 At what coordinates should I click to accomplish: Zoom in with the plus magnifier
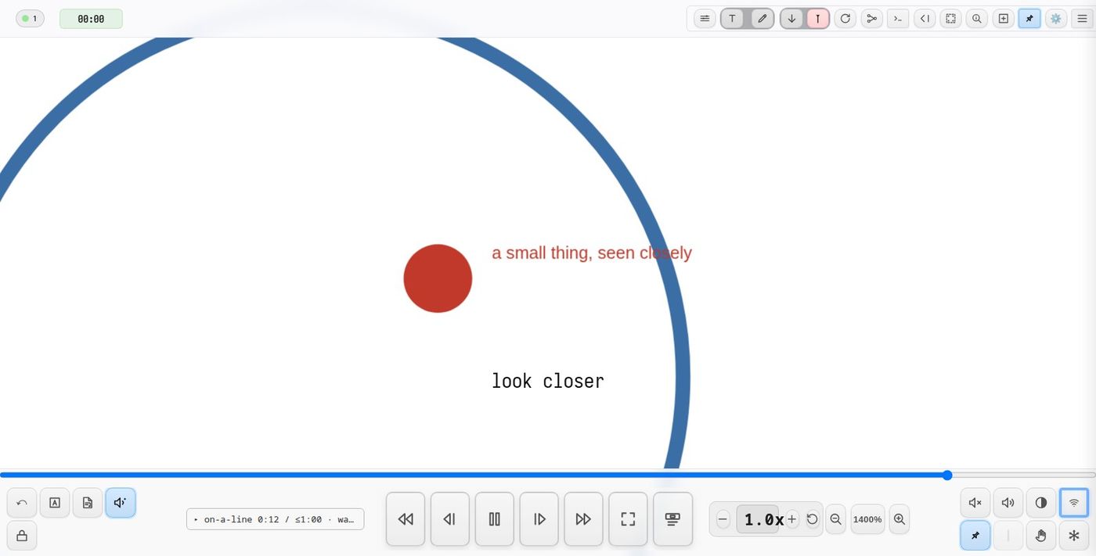pos(900,519)
